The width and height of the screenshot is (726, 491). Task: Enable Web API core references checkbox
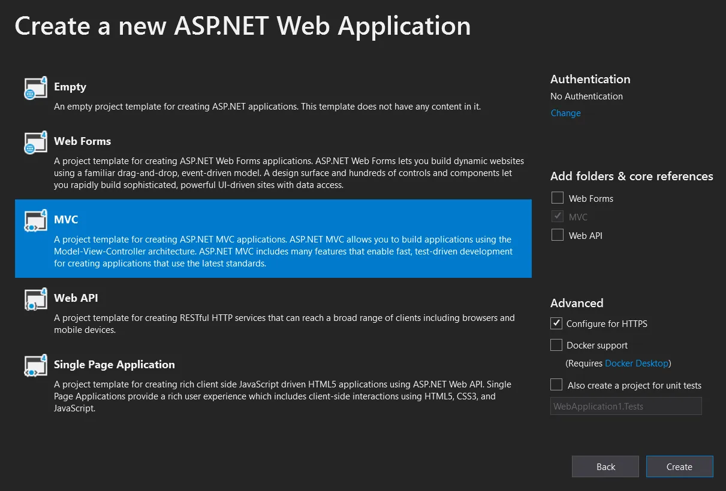pyautogui.click(x=558, y=235)
